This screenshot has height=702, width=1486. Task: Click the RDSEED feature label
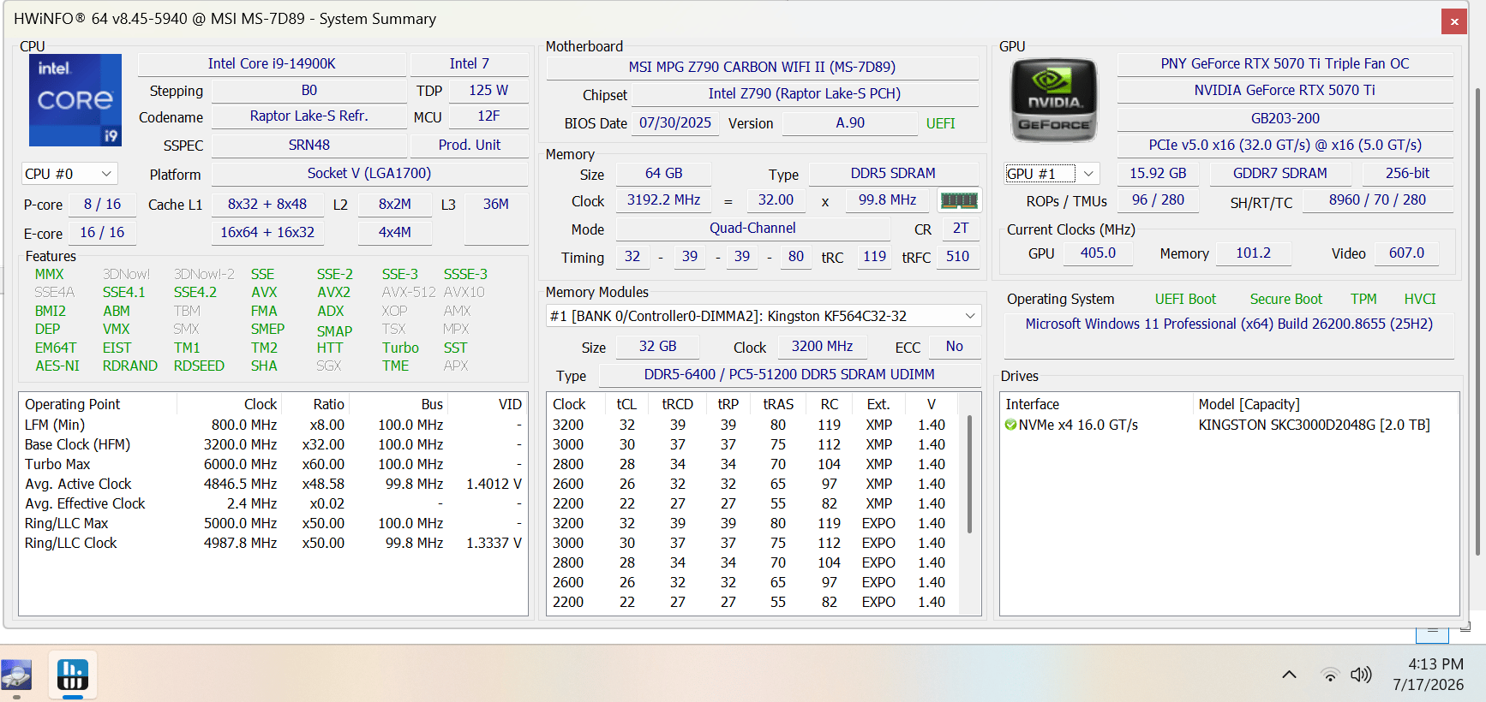pos(199,366)
